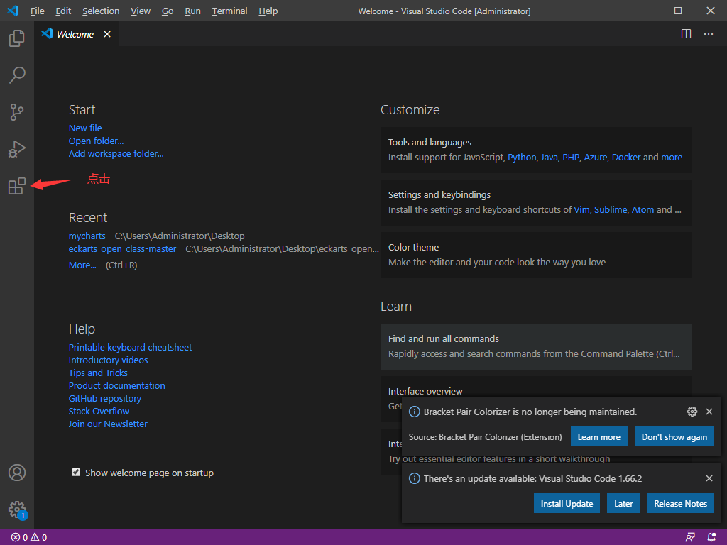Open Introductory videos link
Screen dimensions: 727x545
pyautogui.click(x=108, y=360)
